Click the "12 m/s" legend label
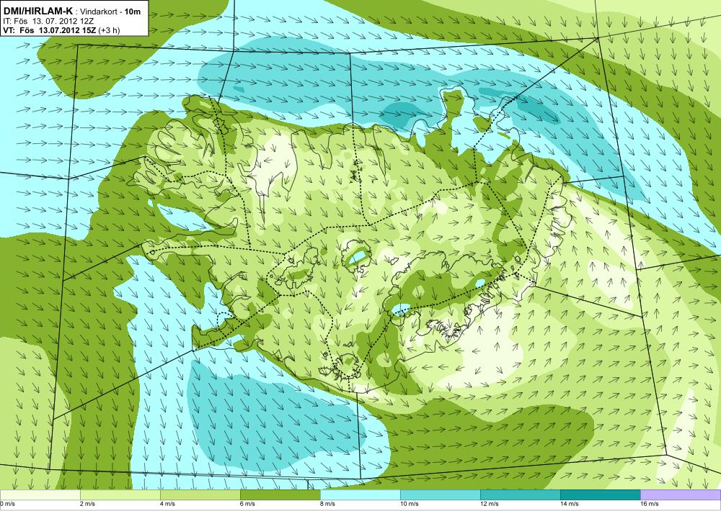The image size is (721, 511). click(x=490, y=504)
